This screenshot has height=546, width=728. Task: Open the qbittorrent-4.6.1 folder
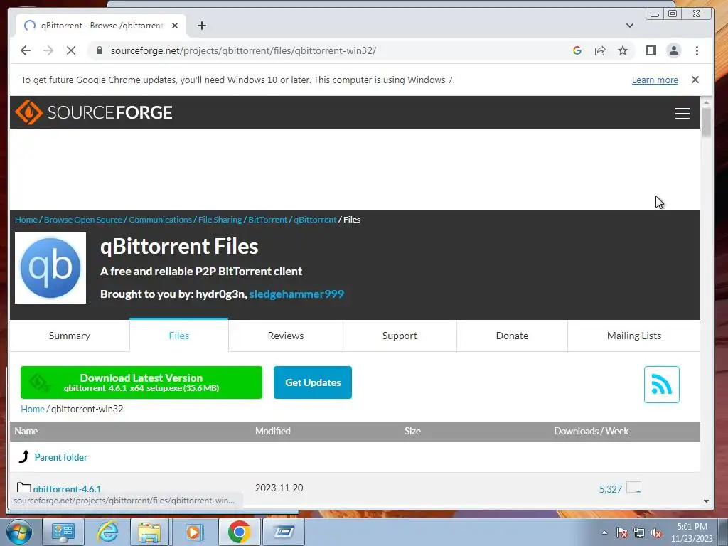click(67, 488)
